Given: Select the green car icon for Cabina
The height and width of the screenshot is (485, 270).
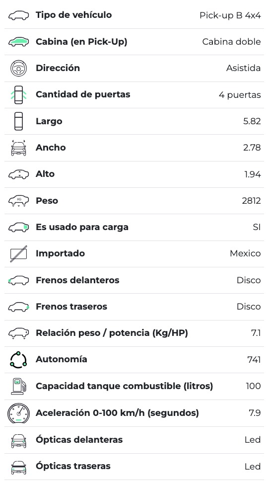Looking at the screenshot, I should tap(18, 42).
